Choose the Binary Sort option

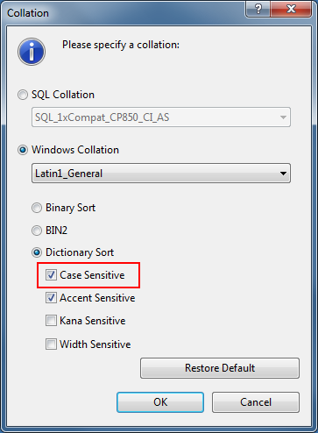click(37, 208)
